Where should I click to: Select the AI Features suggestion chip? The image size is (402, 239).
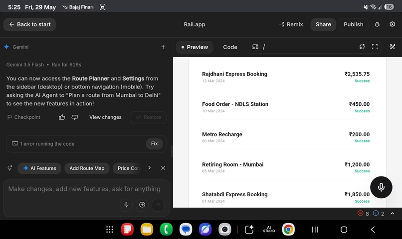point(39,168)
